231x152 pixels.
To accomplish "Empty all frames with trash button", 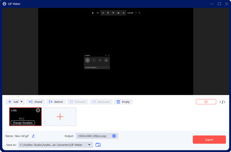I will 123,102.
